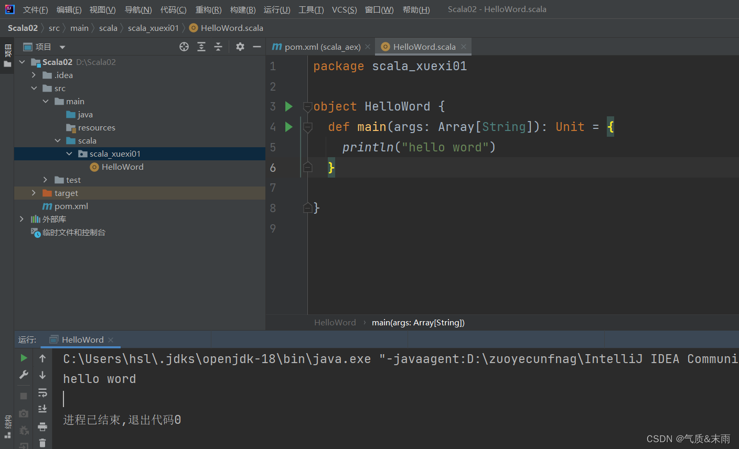Click the locate/select opened file target icon
This screenshot has width=739, height=449.
pos(184,47)
